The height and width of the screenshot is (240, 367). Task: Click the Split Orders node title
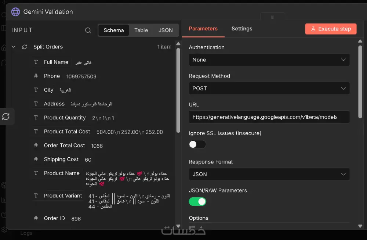tap(48, 47)
